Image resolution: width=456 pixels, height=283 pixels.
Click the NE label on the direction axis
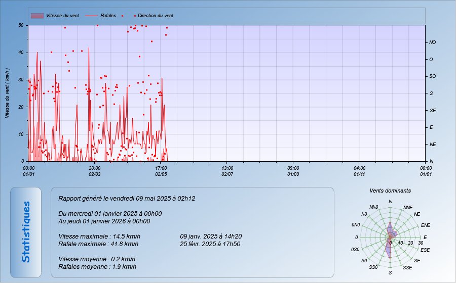433,145
